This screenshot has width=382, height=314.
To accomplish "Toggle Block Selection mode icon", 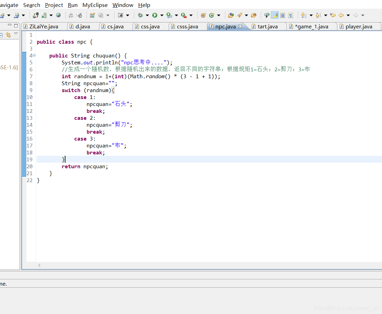I will pos(283,15).
